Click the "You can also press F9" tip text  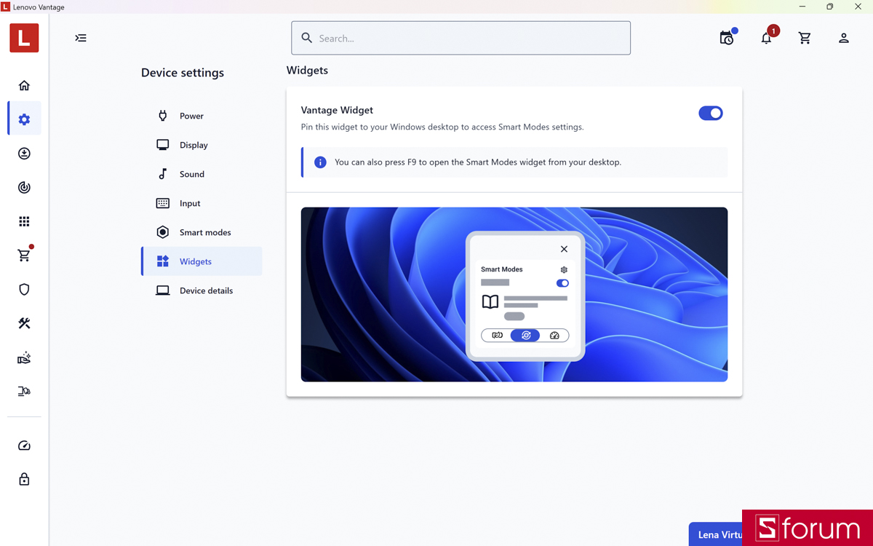478,162
